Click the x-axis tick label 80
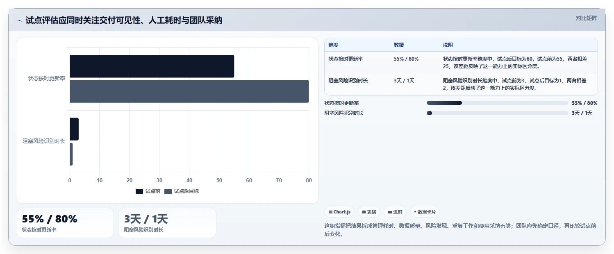The height and width of the screenshot is (254, 614). (309, 180)
